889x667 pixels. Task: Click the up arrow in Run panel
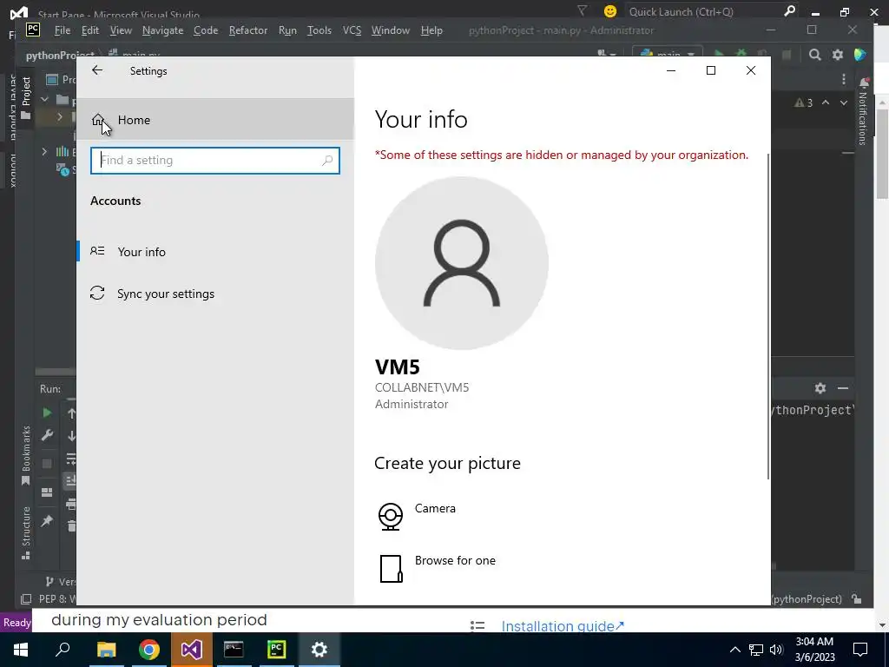click(71, 413)
